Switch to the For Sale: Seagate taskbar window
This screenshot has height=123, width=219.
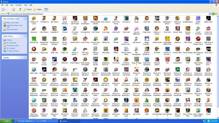coord(25,121)
